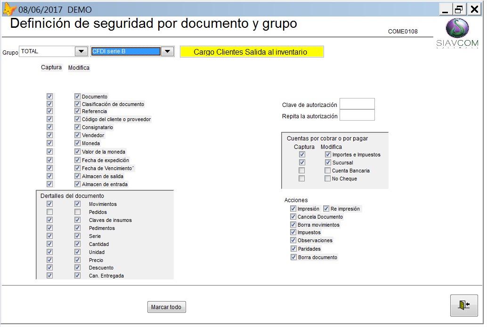487x327 pixels.
Task: Toggle Modifica Almacen de entrada checkbox
Action: [x=77, y=184]
